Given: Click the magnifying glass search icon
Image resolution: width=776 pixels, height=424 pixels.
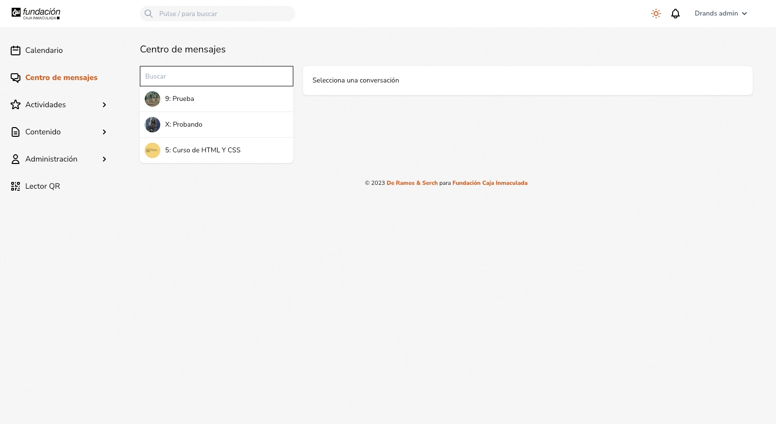Looking at the screenshot, I should tap(149, 14).
